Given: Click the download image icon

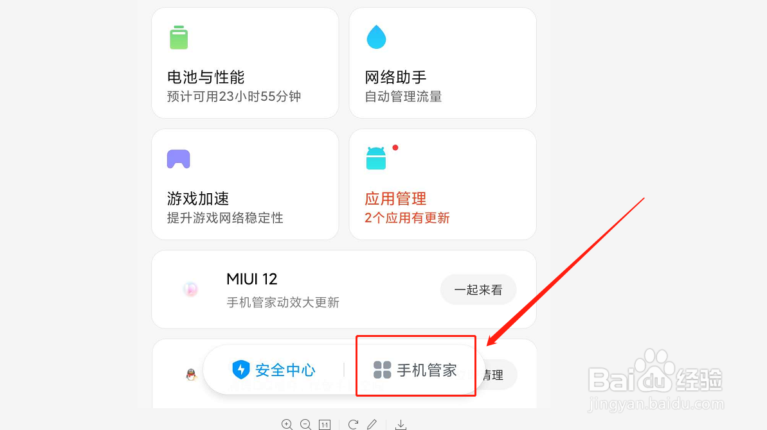Looking at the screenshot, I should [400, 424].
